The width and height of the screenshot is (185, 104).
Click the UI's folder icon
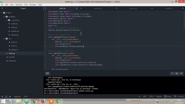pos(7,38)
